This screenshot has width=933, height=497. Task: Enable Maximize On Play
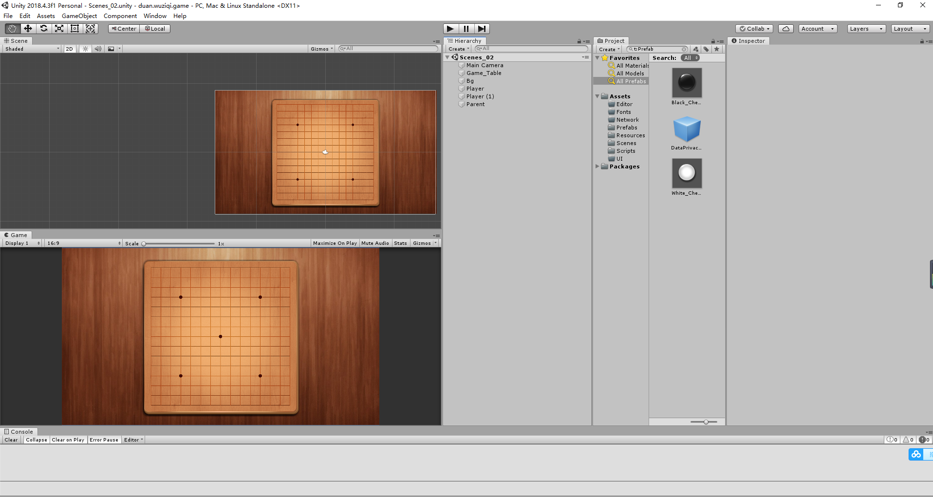click(335, 243)
